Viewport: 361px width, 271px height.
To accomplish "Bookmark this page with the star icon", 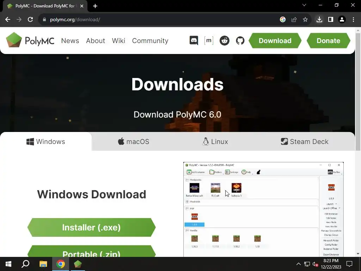I will coord(305,20).
